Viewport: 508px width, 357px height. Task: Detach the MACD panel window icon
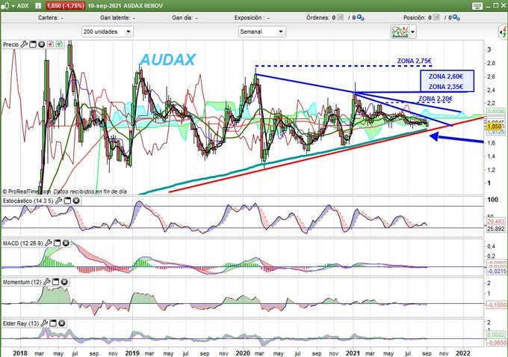(x=57, y=243)
